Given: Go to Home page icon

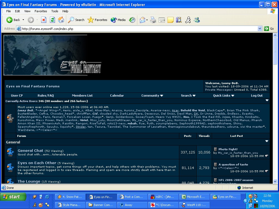Looking at the screenshot, I should [61, 20].
